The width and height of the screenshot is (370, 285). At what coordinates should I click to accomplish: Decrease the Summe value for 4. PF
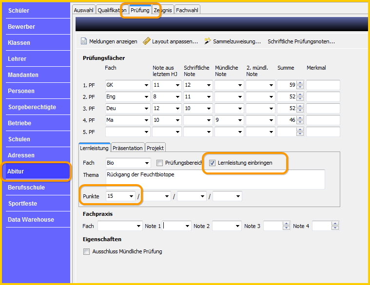[x=300, y=122]
